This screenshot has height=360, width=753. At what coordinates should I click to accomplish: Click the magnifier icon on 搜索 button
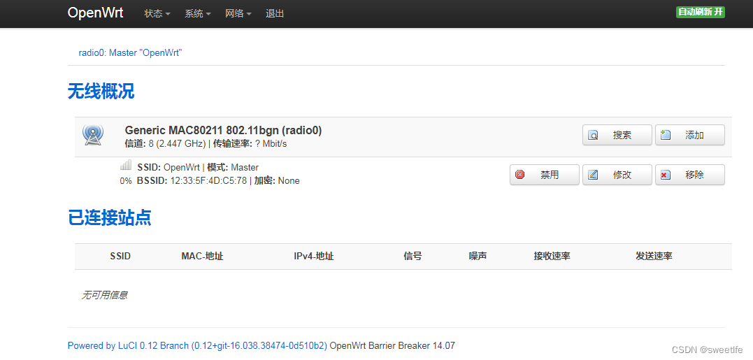(593, 135)
